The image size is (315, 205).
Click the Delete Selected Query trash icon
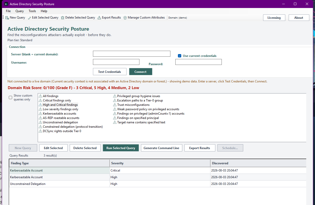[x=63, y=18]
